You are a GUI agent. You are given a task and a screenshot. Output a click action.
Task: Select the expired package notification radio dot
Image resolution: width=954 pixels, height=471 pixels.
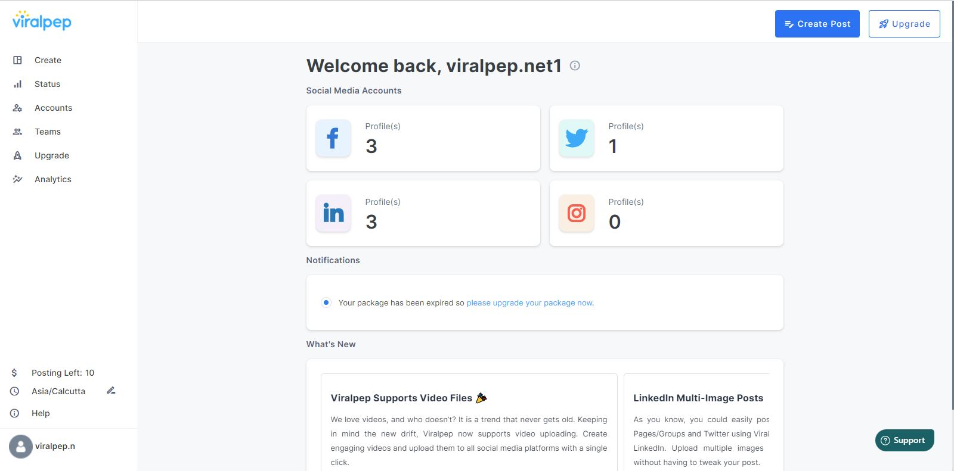(x=326, y=302)
